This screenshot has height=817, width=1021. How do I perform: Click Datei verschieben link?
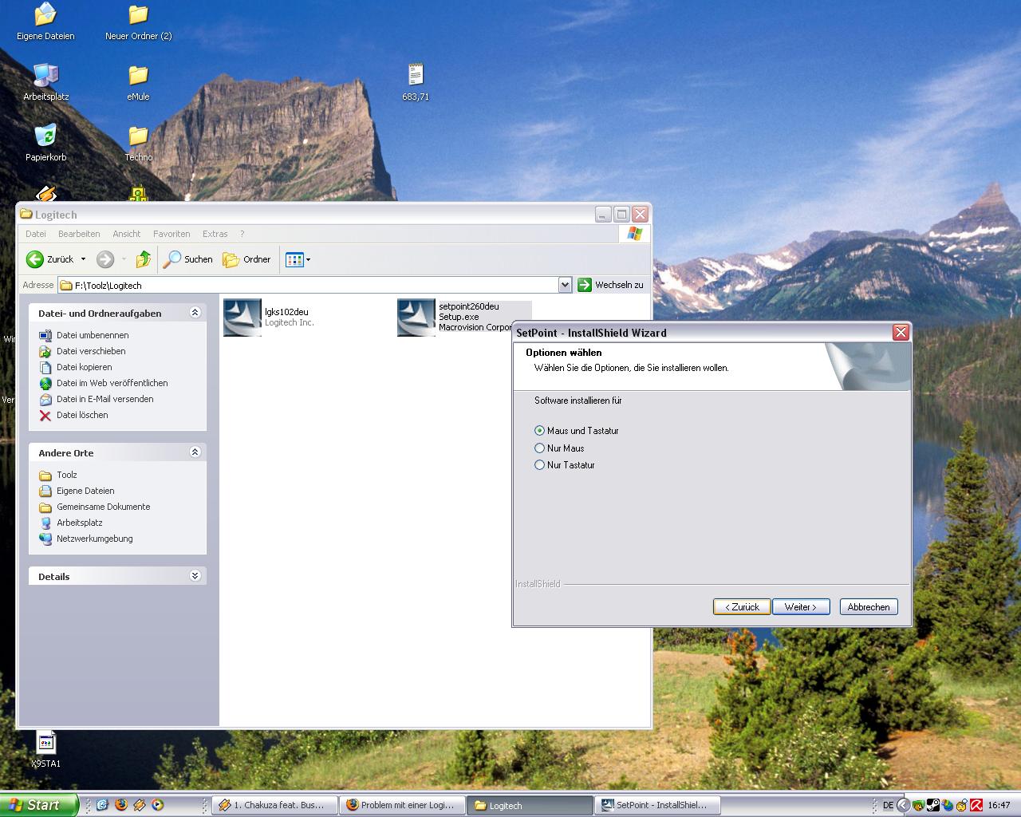click(x=91, y=351)
